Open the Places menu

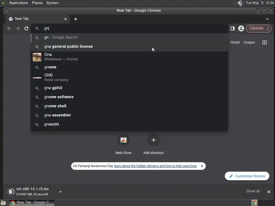click(x=37, y=3)
